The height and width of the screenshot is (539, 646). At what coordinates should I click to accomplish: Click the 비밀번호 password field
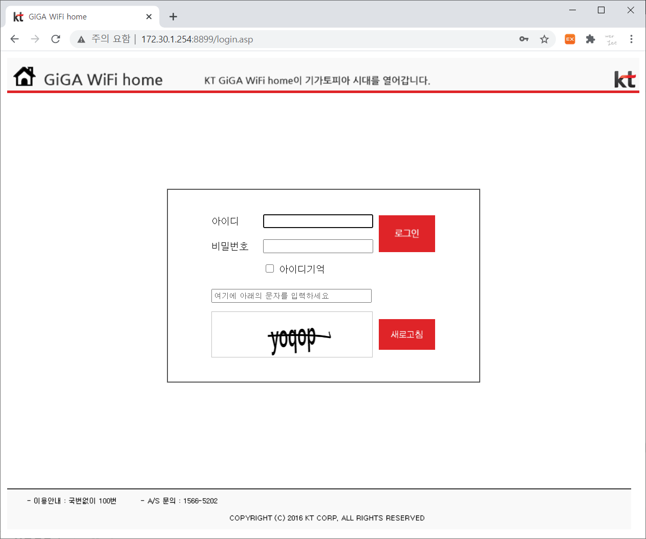point(318,246)
